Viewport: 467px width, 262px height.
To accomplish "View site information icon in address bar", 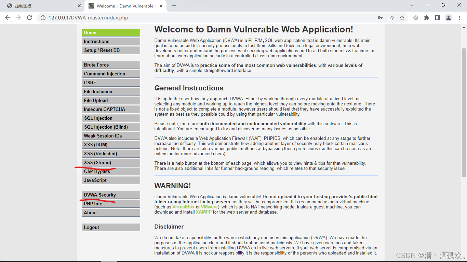I will [x=43, y=18].
